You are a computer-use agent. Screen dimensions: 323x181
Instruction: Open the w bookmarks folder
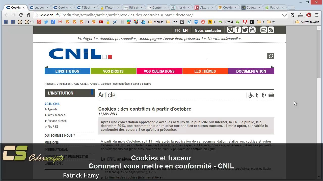click(x=271, y=22)
